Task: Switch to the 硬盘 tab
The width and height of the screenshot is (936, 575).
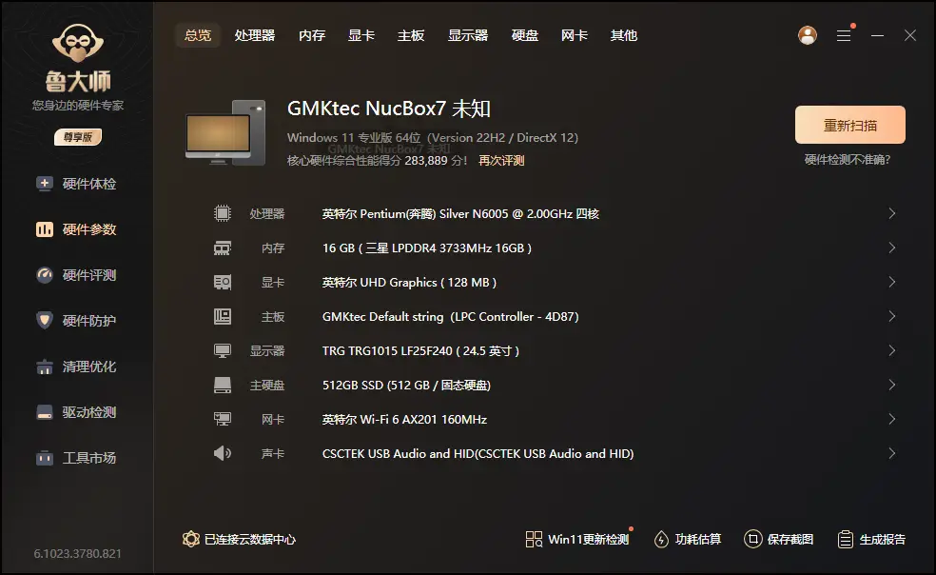Action: click(x=525, y=35)
